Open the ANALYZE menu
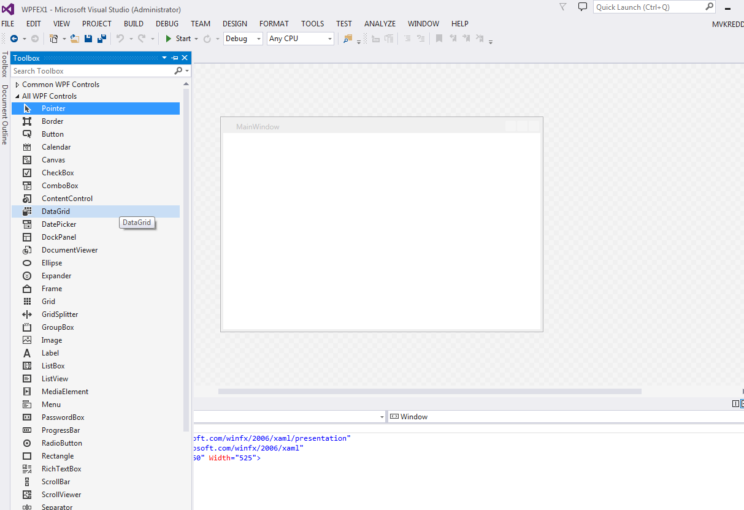Image resolution: width=744 pixels, height=510 pixels. 379,23
